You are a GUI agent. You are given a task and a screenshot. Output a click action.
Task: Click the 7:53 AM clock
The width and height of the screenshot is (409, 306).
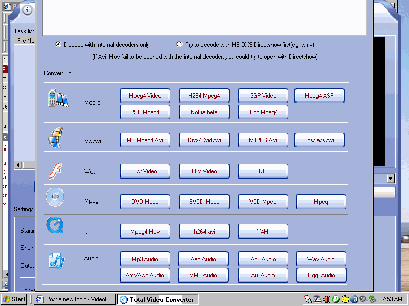point(392,299)
